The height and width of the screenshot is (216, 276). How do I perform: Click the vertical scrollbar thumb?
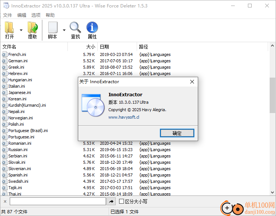click(x=272, y=95)
